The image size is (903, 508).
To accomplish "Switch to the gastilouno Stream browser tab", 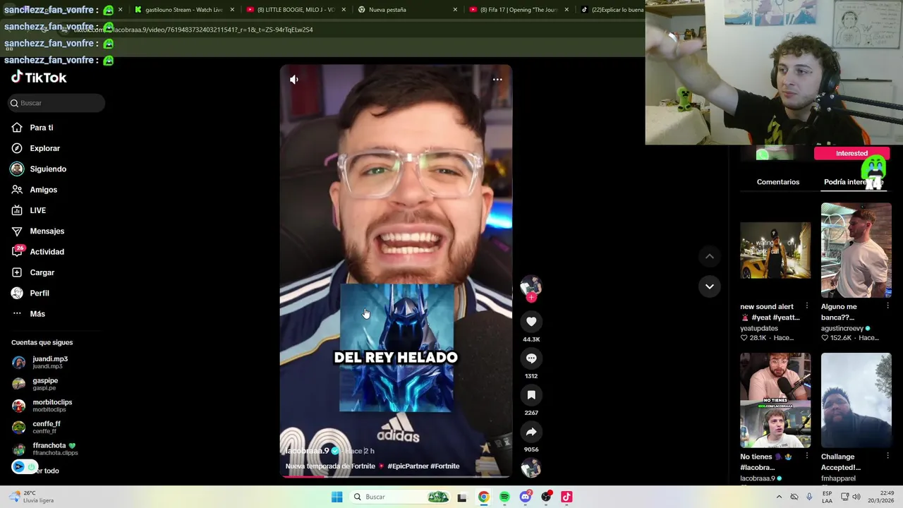I will [183, 10].
